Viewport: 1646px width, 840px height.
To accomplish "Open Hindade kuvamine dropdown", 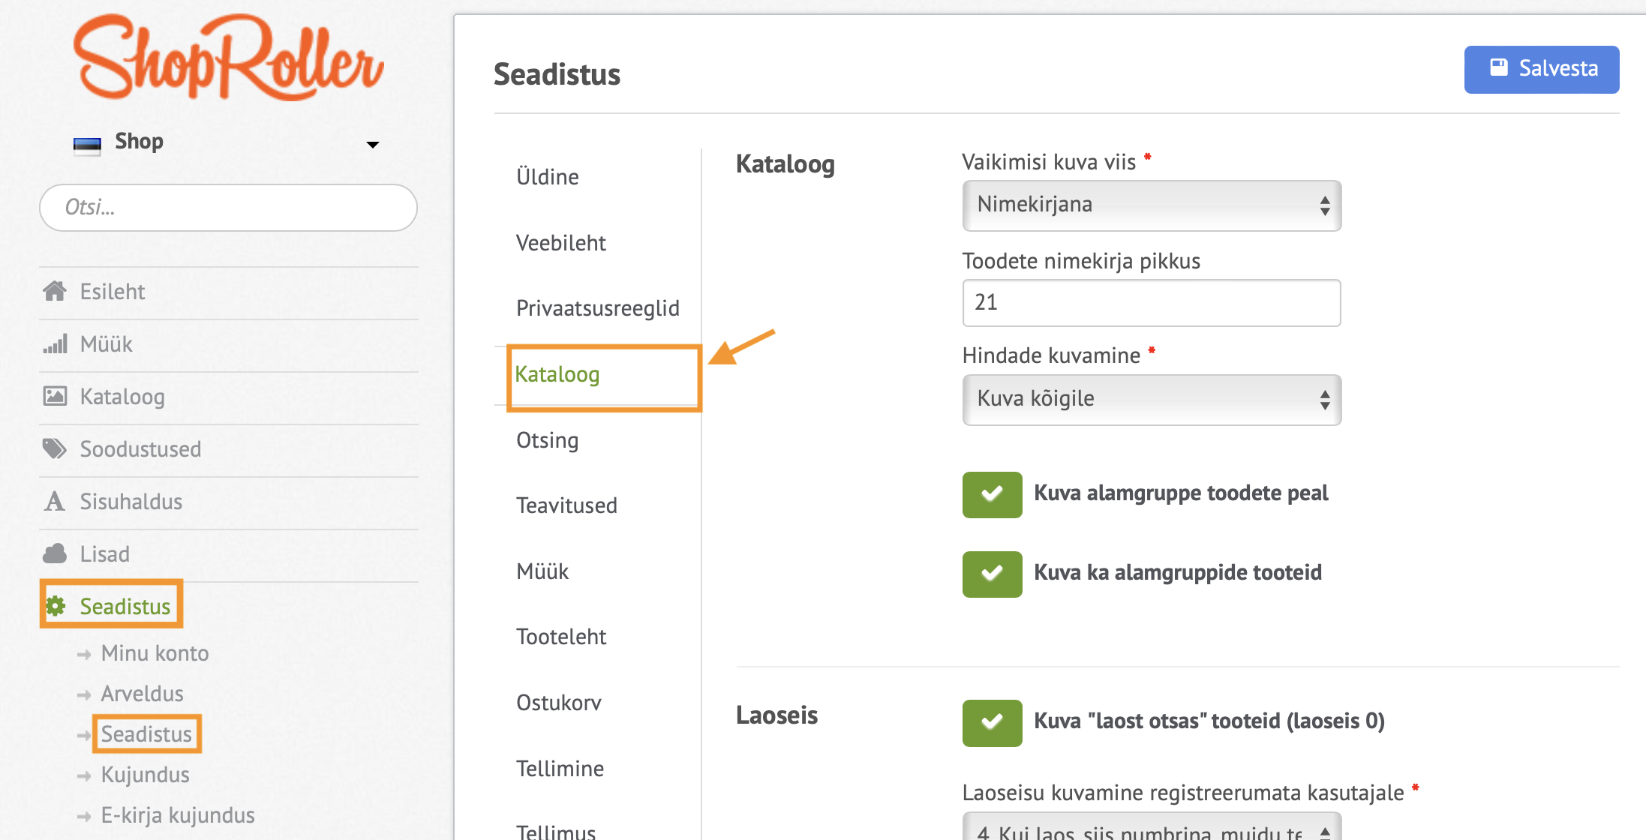I will click(x=1151, y=399).
